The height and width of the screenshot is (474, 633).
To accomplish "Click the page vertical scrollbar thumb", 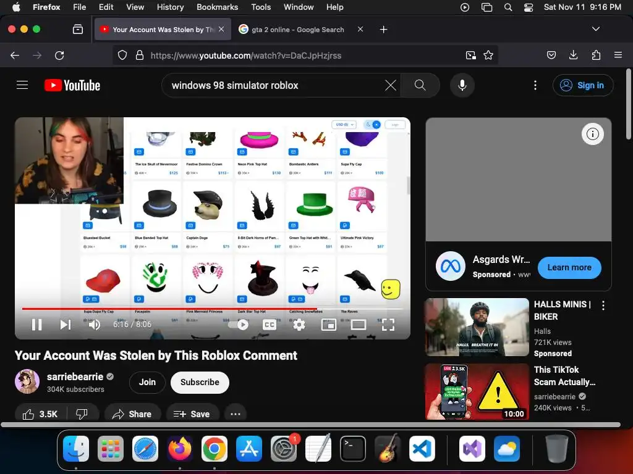I will click(x=628, y=104).
